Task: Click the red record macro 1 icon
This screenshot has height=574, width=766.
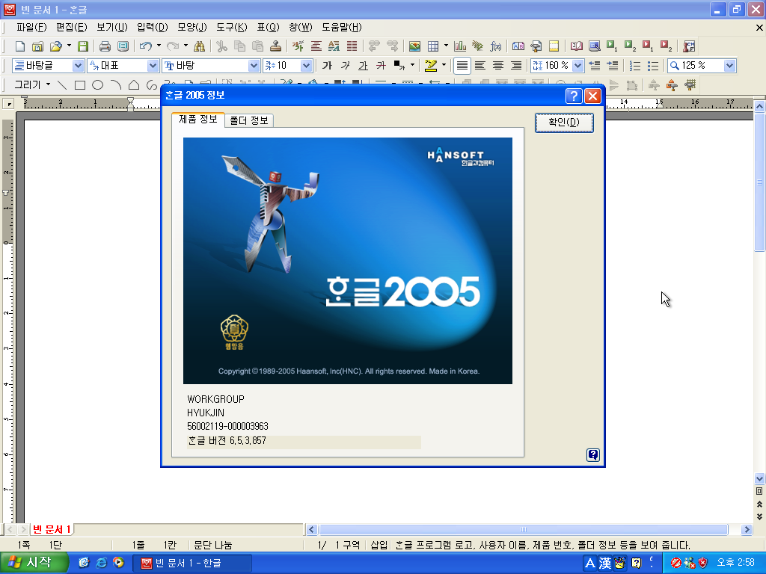Action: point(649,46)
